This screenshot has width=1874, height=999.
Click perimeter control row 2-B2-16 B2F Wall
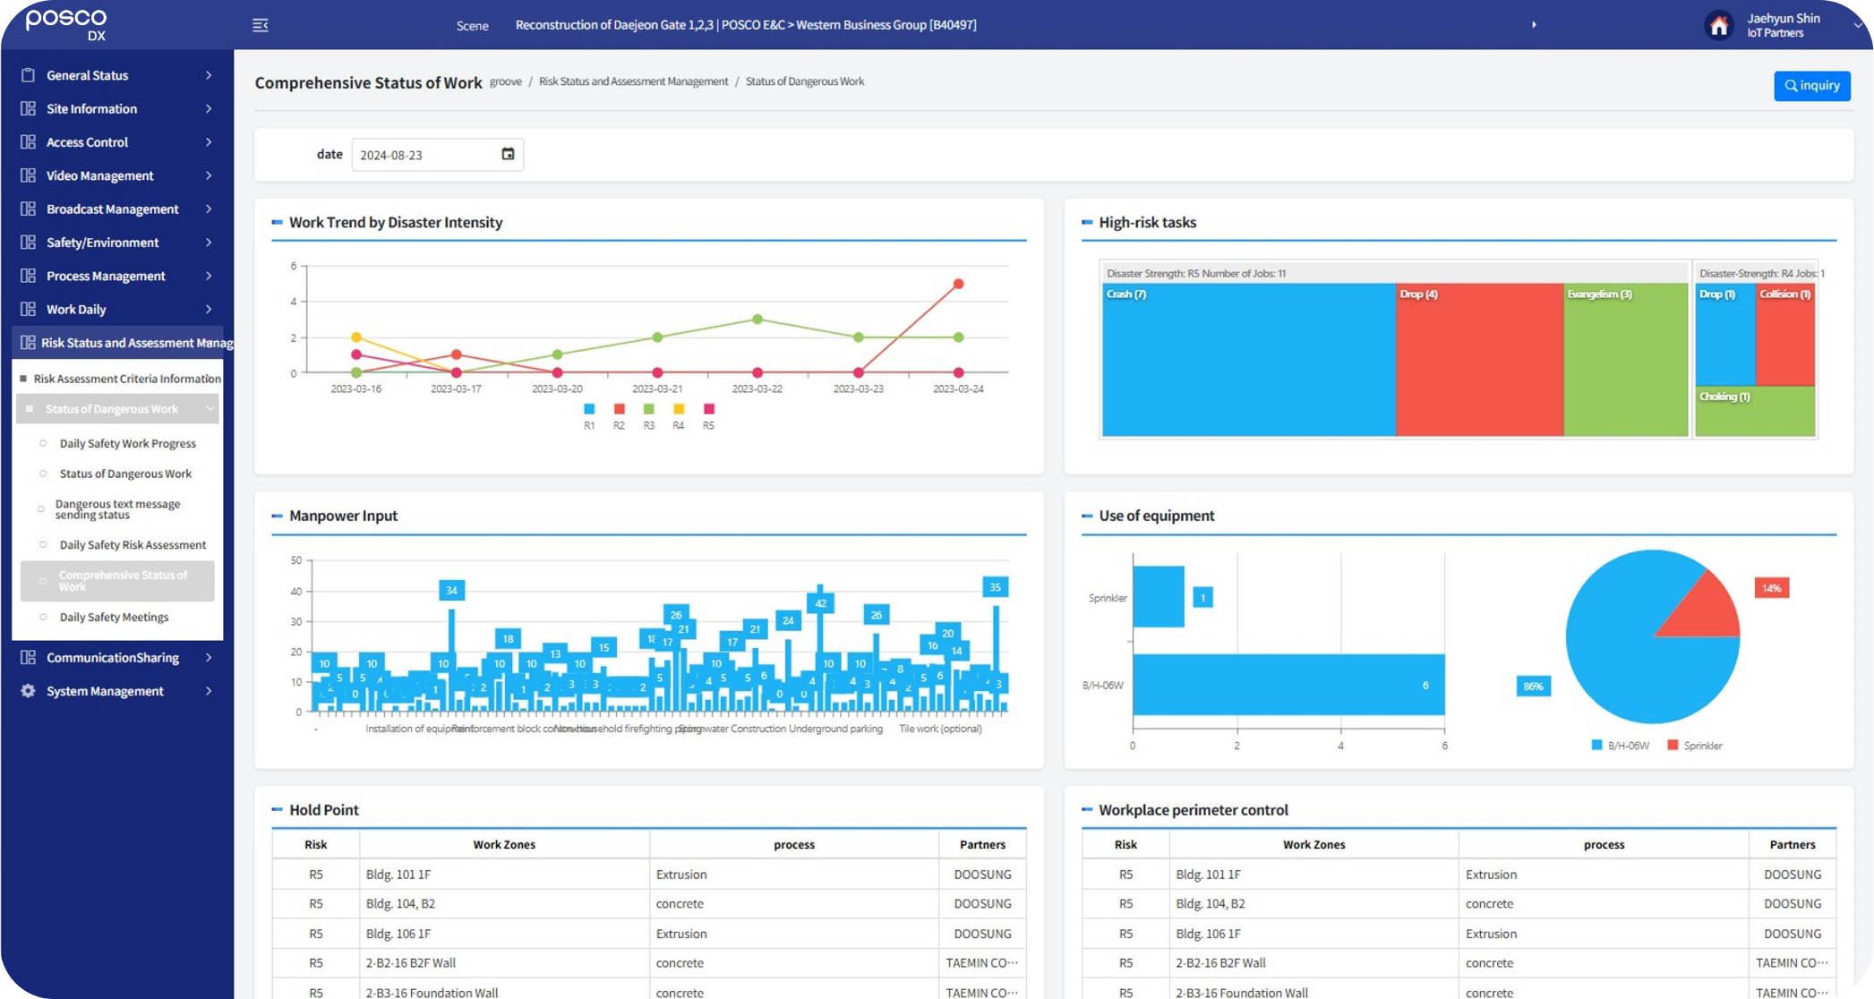(1459, 963)
